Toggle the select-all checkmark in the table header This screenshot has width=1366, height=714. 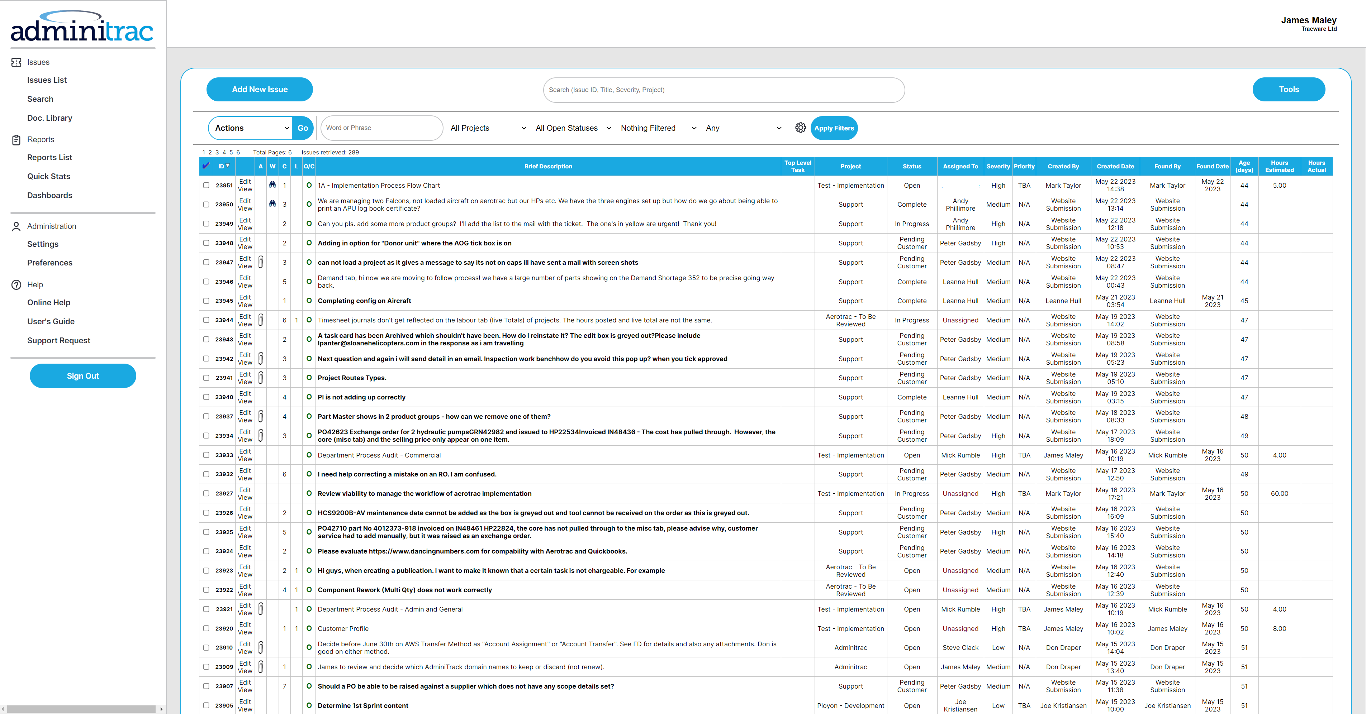pyautogui.click(x=206, y=166)
